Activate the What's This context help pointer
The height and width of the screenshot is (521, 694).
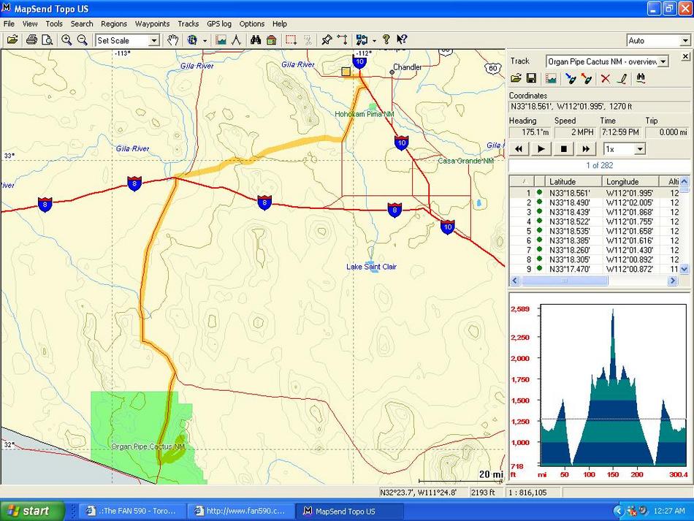coord(402,40)
